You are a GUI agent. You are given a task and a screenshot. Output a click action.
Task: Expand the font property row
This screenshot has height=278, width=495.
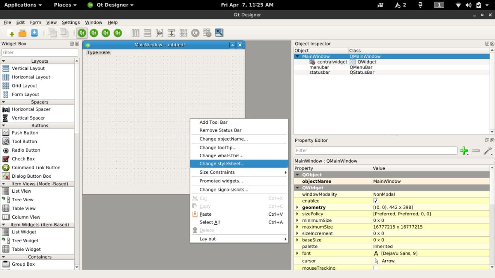pos(297,253)
